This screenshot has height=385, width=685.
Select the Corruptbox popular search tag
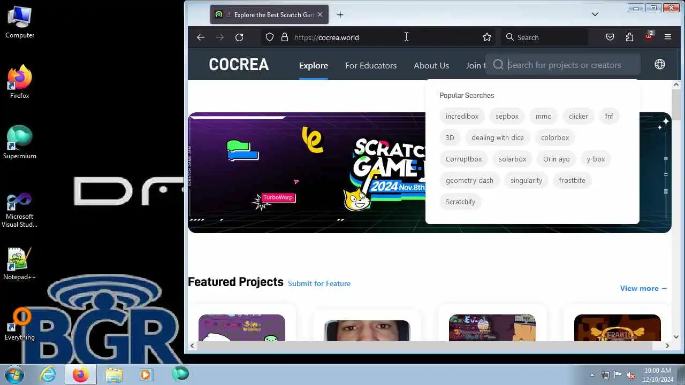tap(464, 159)
